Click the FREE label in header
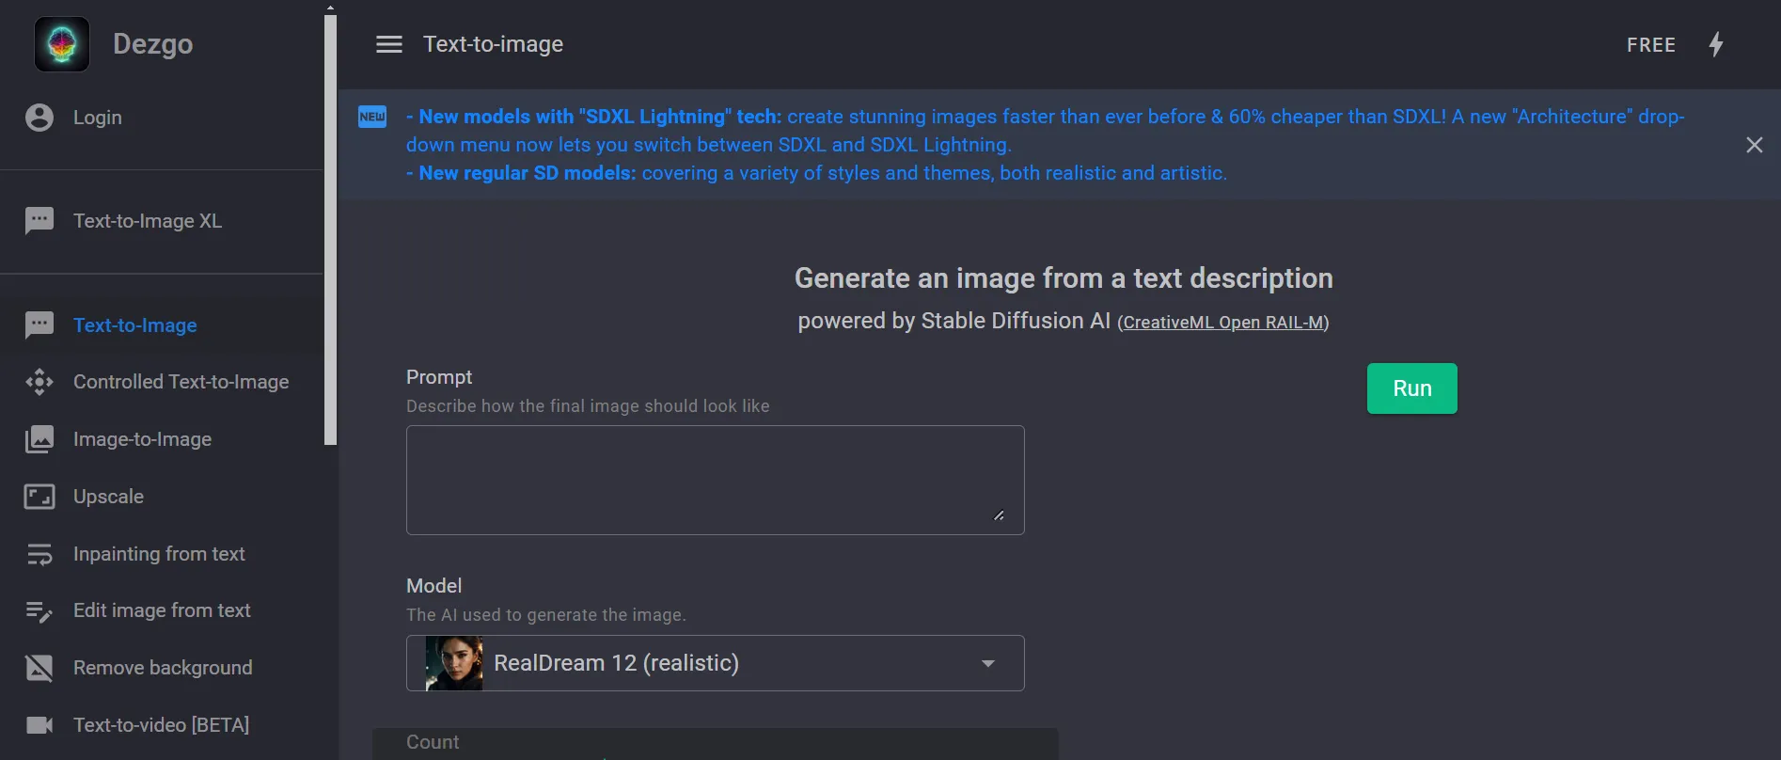 1651,45
